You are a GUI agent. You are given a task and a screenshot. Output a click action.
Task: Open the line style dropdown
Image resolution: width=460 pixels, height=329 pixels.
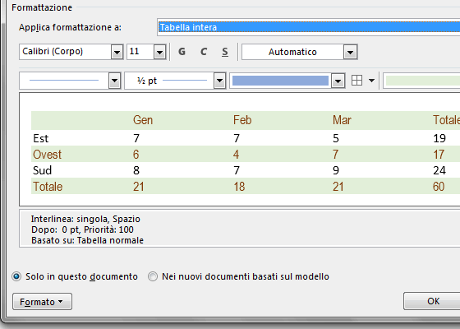(114, 81)
